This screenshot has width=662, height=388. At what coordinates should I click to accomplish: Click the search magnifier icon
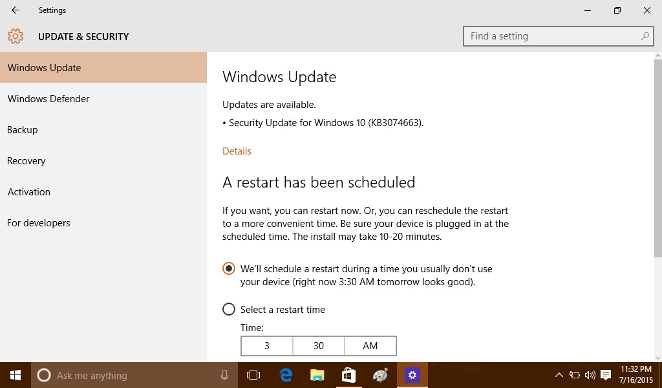coord(645,36)
